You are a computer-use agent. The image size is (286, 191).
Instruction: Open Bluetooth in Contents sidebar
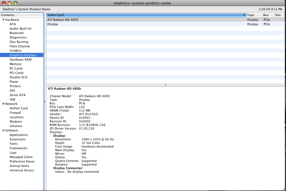17,33
